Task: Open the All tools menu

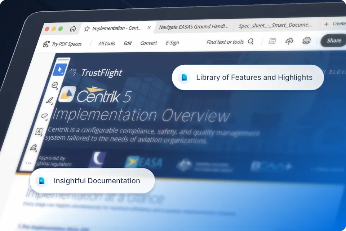Action: coord(107,43)
